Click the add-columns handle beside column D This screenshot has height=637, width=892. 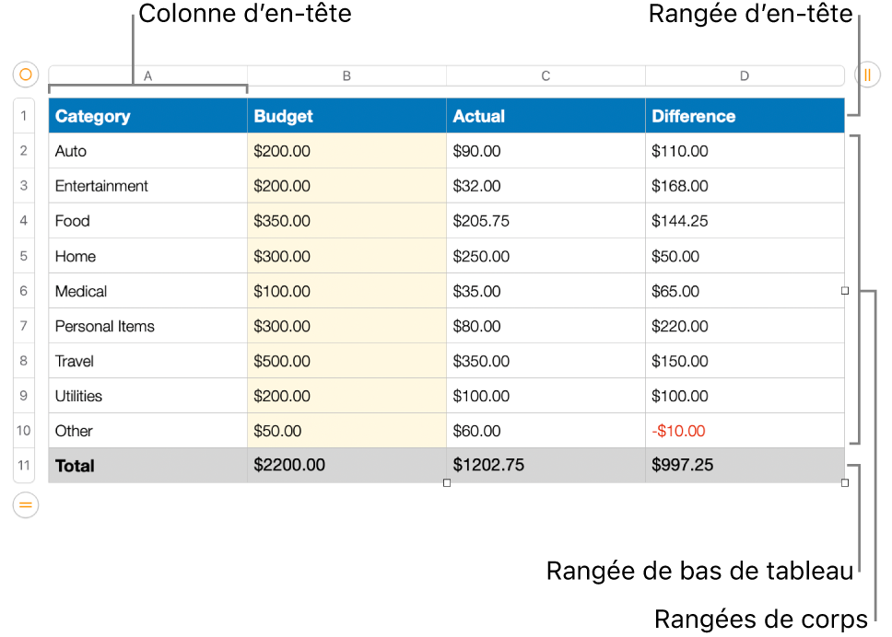click(x=867, y=75)
